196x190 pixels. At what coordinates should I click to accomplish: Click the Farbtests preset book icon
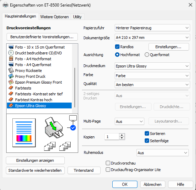coord(11,88)
